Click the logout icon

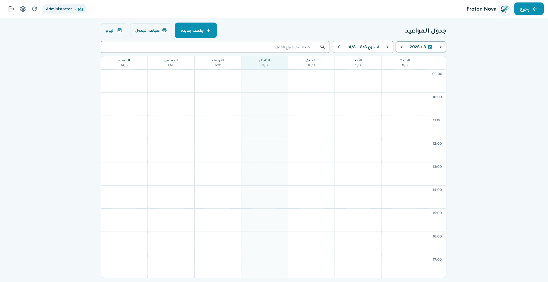click(11, 9)
